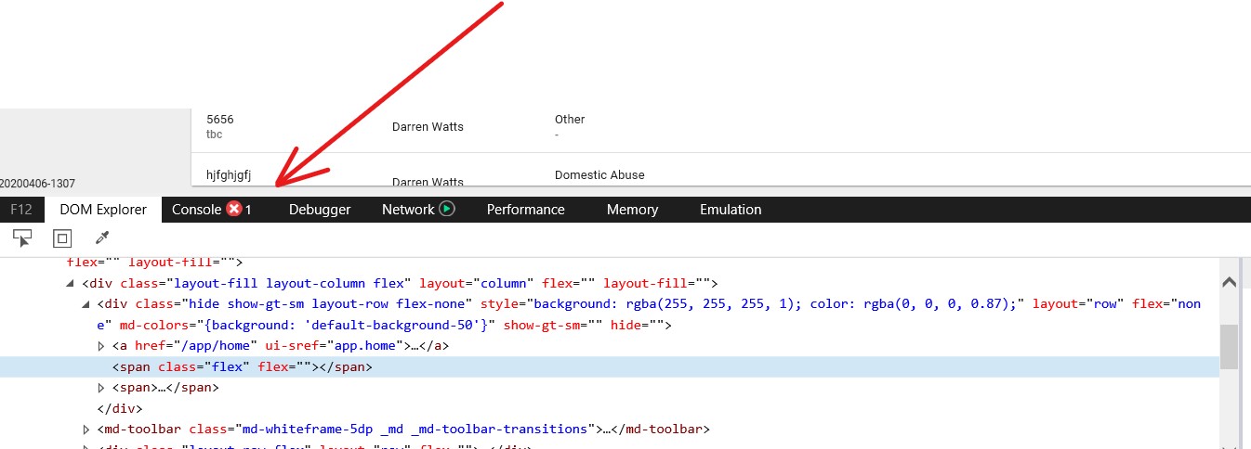Collapse the hide show-gt-sm div node
The width and height of the screenshot is (1251, 449).
(x=86, y=303)
